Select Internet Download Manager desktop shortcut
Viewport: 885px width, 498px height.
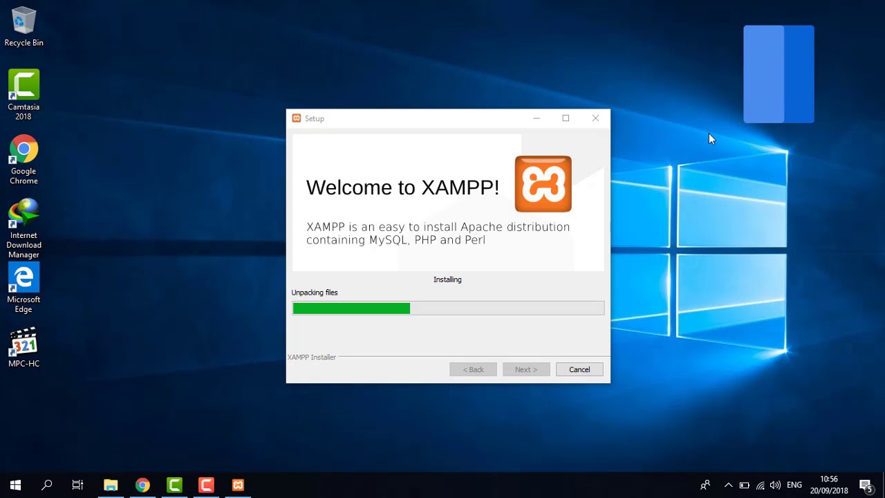24,229
